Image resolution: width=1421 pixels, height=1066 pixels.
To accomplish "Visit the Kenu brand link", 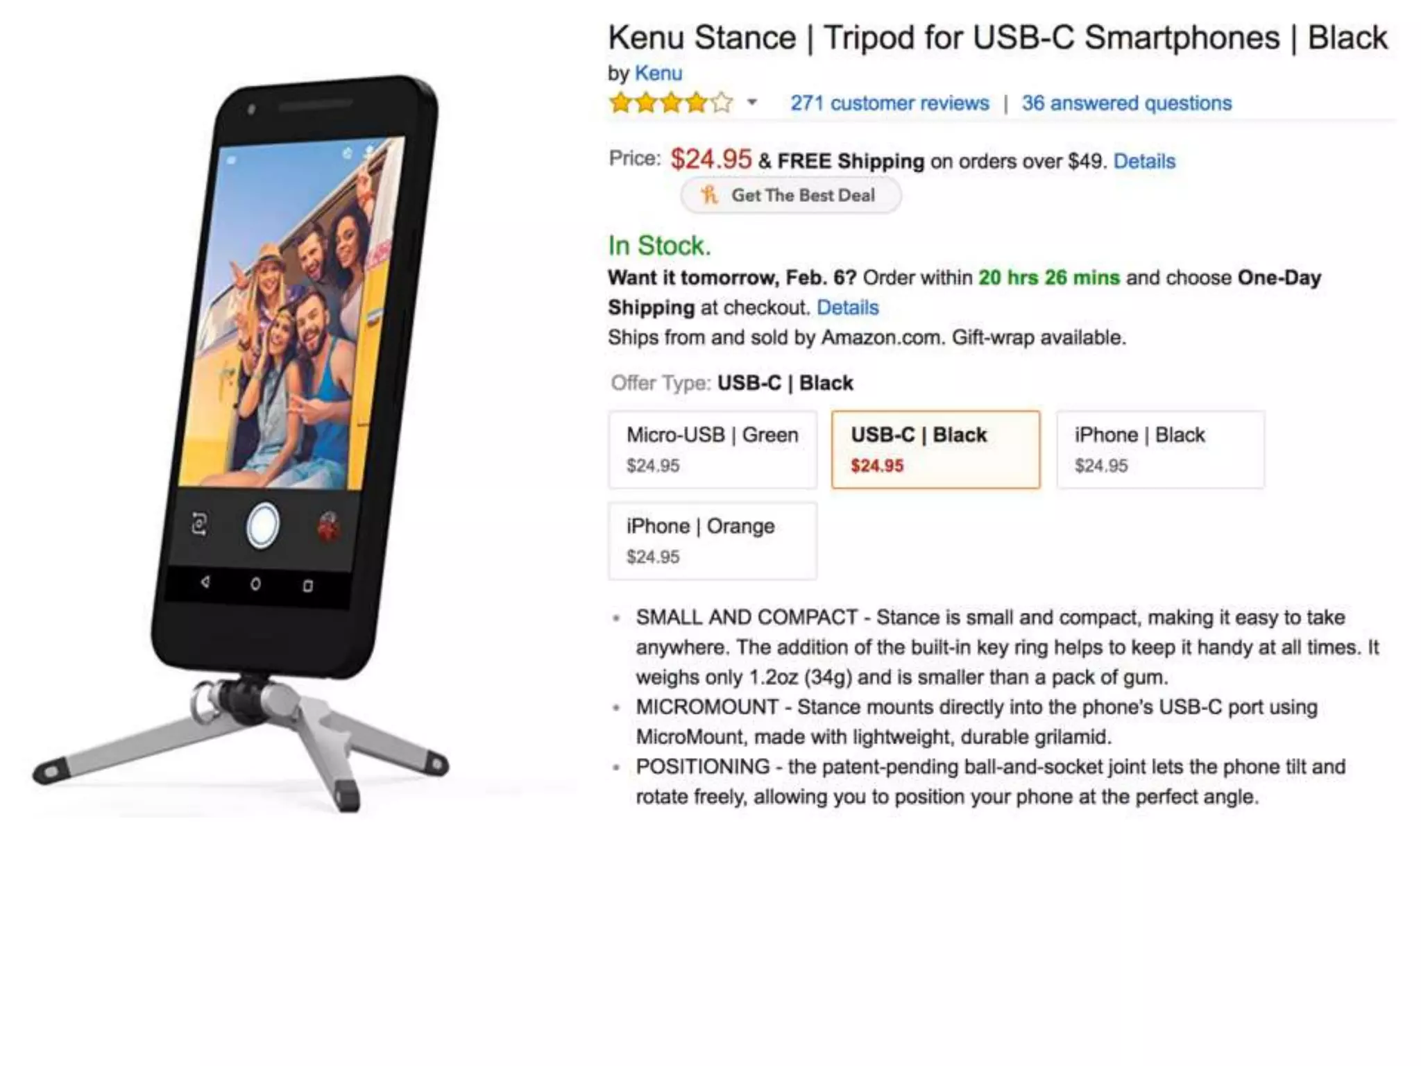I will pyautogui.click(x=658, y=73).
